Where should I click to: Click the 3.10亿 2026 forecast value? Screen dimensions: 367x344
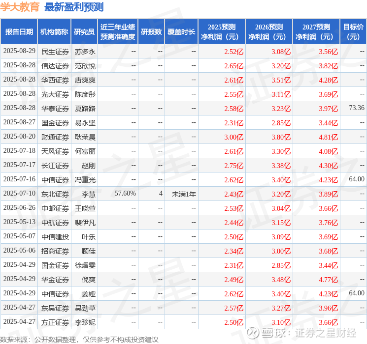point(281,322)
